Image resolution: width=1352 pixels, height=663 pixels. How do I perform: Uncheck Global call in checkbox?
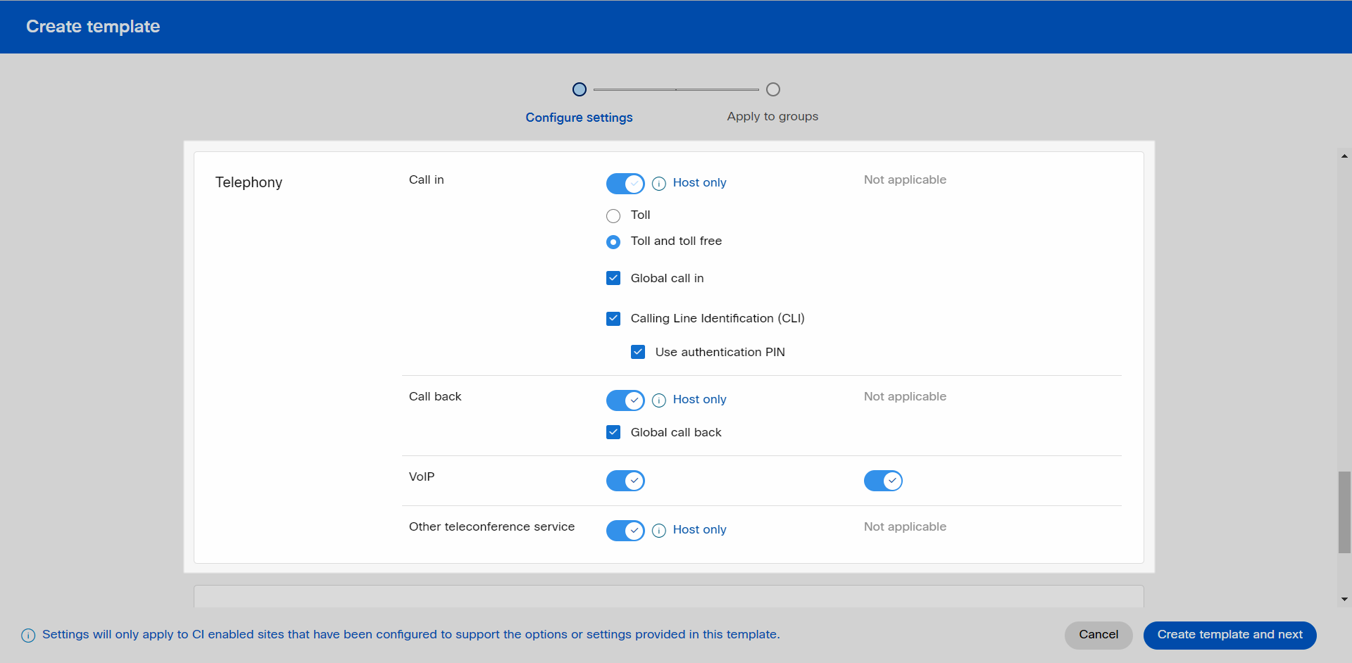(x=613, y=278)
